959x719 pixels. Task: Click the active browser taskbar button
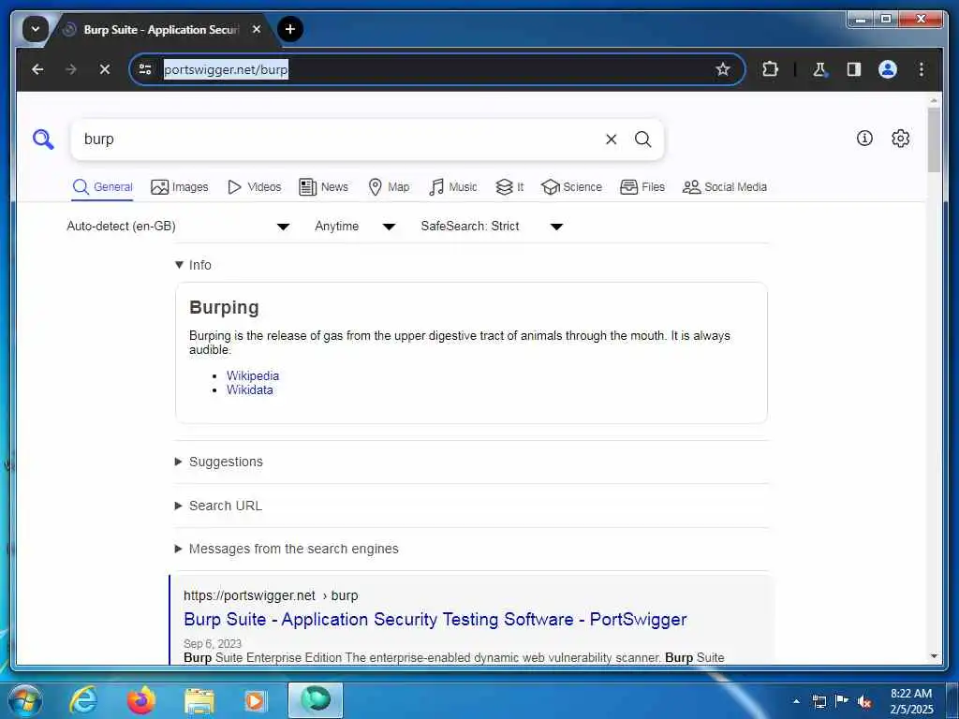pyautogui.click(x=315, y=700)
